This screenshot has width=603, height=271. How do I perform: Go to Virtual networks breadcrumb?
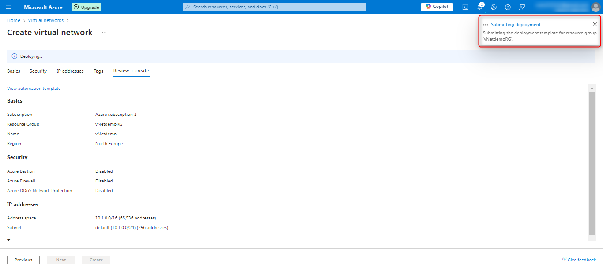(x=46, y=20)
